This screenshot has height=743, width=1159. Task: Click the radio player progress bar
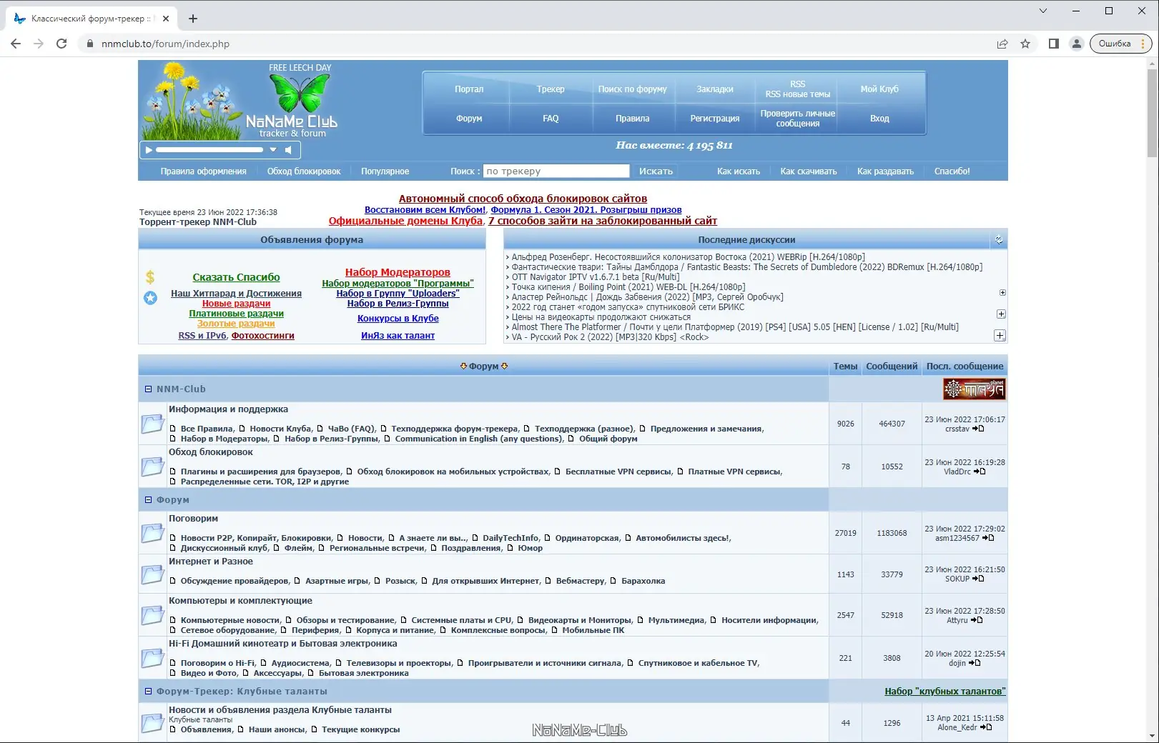click(x=209, y=150)
